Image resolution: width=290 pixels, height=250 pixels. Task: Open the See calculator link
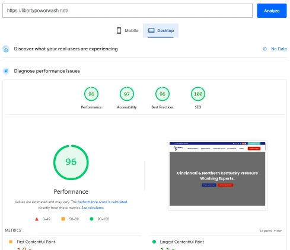[x=93, y=208]
